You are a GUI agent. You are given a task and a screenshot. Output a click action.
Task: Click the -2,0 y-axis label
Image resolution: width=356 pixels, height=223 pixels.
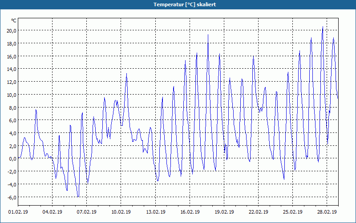point(12,172)
